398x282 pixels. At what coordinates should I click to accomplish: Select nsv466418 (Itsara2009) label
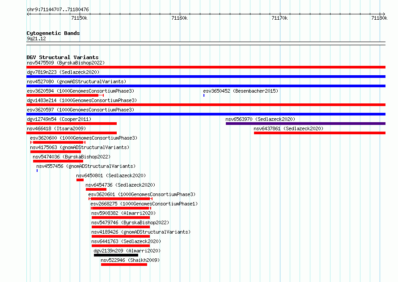click(56, 128)
